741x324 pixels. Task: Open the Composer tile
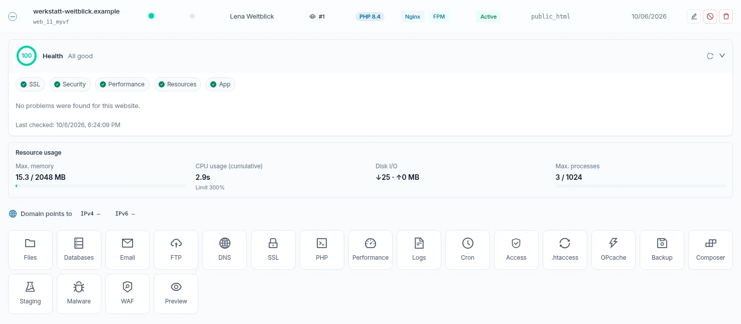pyautogui.click(x=710, y=250)
